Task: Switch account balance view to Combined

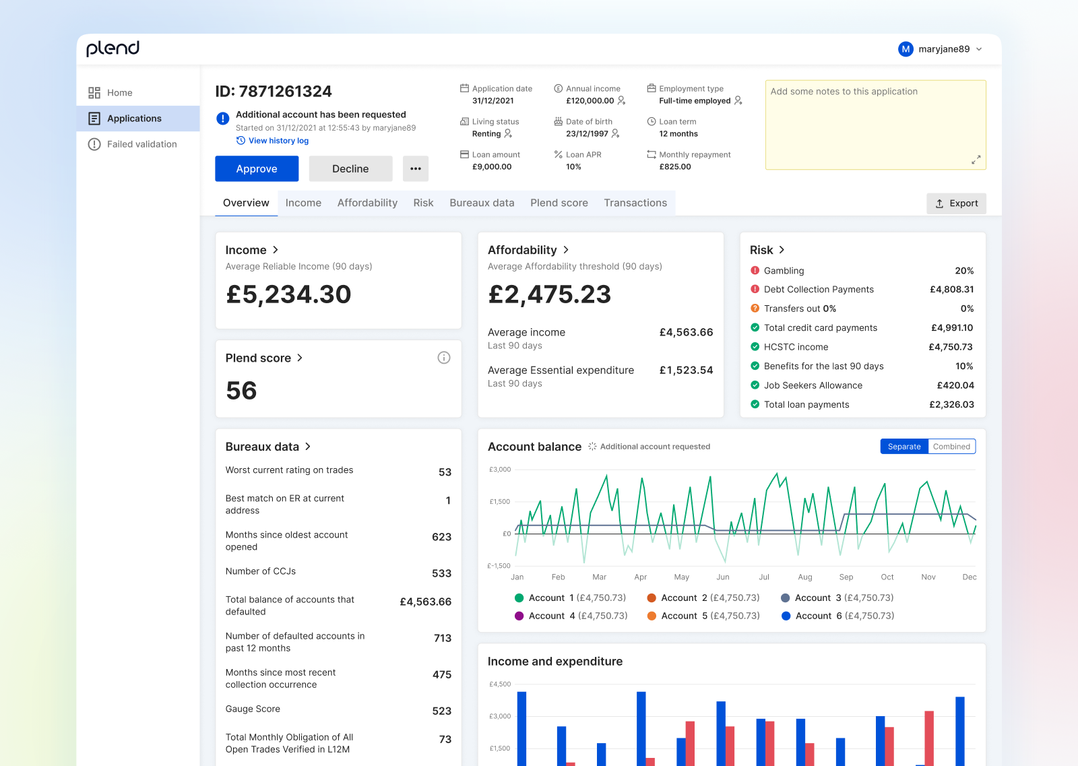Action: click(951, 446)
